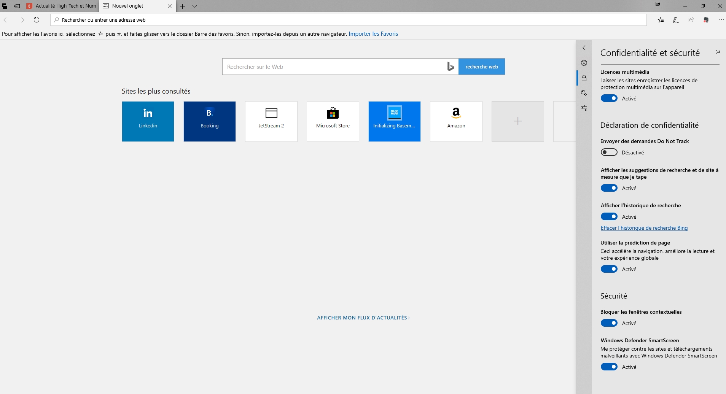
Task: Select Passwords and autofill key icon
Action: [584, 93]
